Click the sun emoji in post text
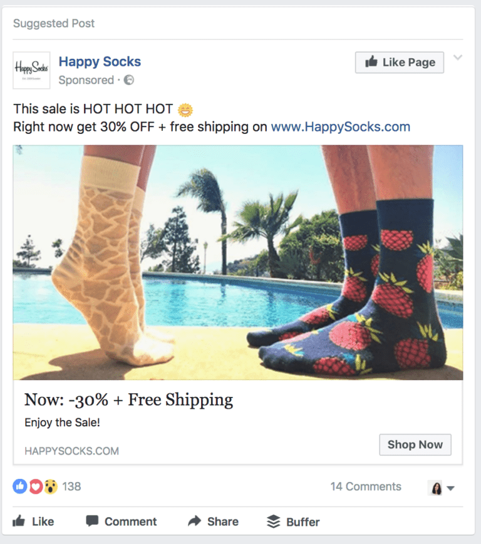 point(186,110)
